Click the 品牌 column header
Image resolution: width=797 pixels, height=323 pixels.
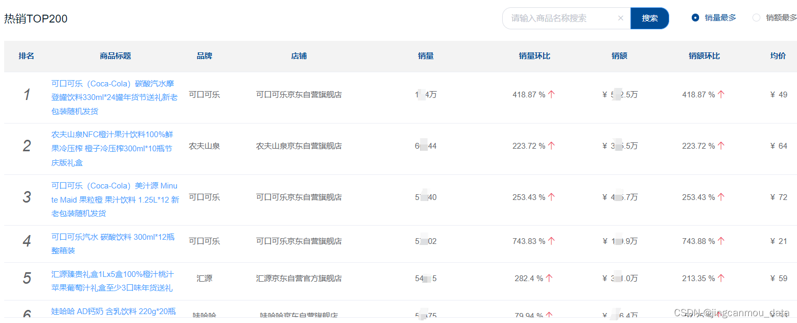coord(204,56)
